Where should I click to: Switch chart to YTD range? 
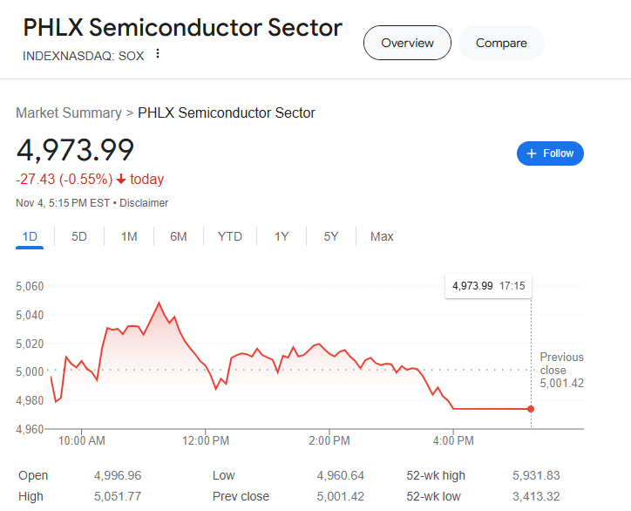[230, 236]
